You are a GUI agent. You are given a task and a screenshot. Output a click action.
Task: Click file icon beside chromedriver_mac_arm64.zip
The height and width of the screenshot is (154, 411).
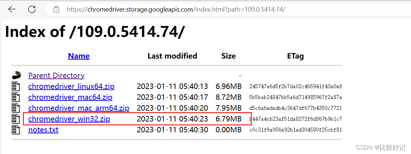[16, 108]
